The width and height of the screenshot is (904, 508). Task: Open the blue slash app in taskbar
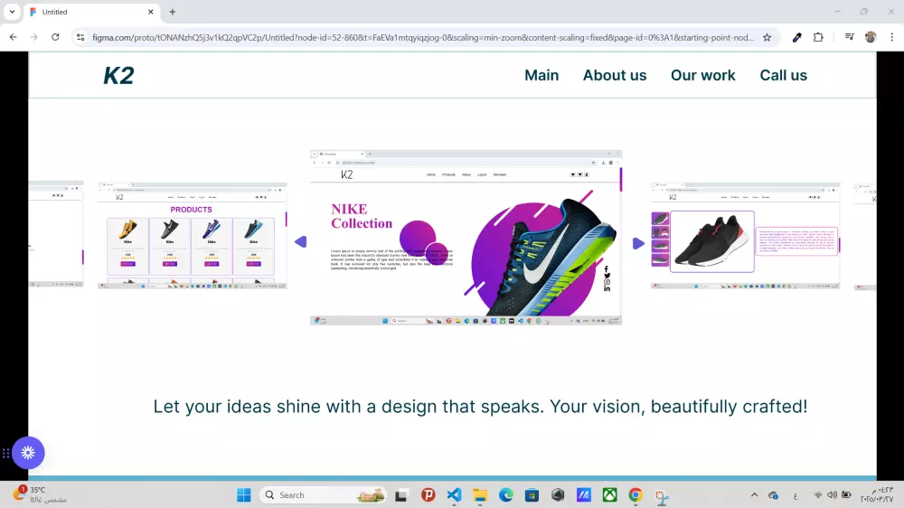coord(583,494)
